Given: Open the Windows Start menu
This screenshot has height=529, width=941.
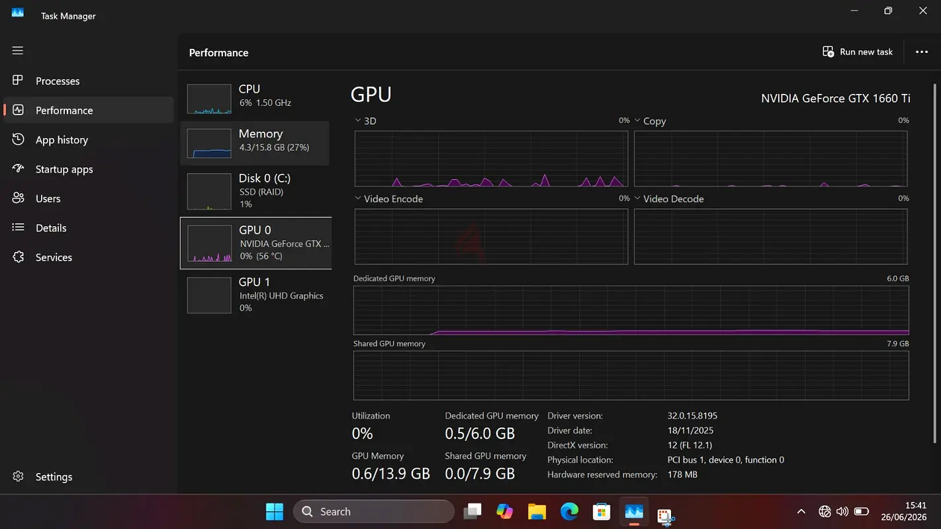Looking at the screenshot, I should point(275,511).
